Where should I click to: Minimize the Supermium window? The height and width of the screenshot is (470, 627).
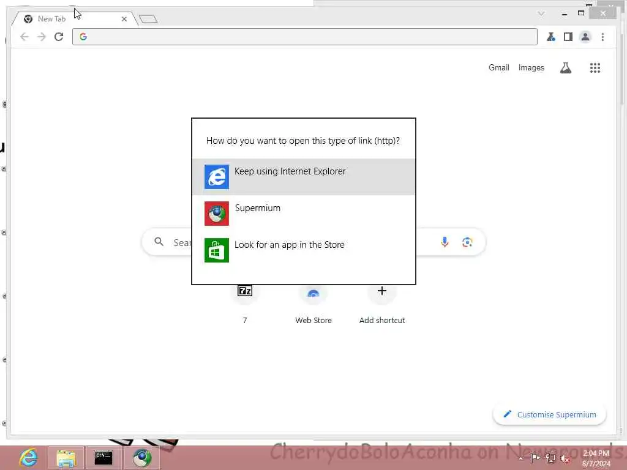[x=564, y=14]
